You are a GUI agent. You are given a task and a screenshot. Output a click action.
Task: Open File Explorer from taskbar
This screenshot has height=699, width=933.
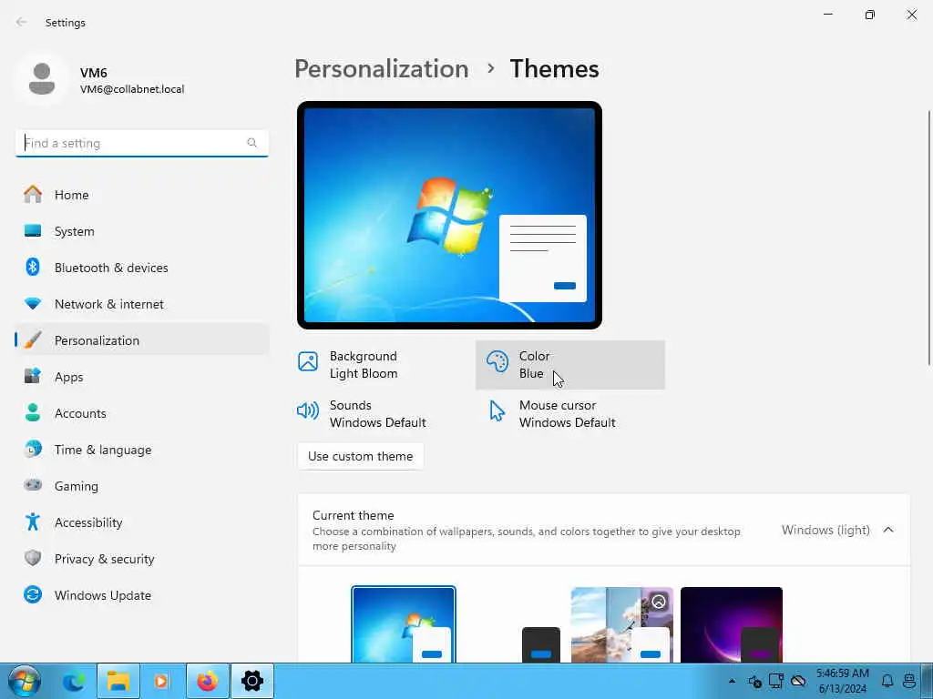tap(118, 681)
